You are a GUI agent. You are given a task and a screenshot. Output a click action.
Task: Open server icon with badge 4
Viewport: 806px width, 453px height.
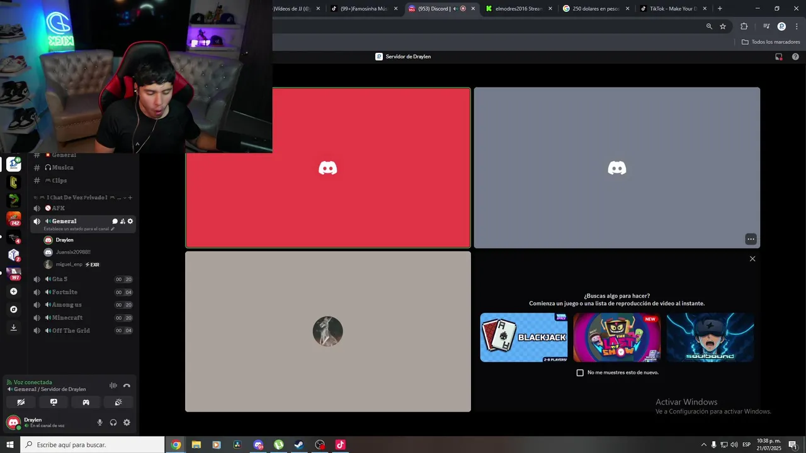[13, 237]
